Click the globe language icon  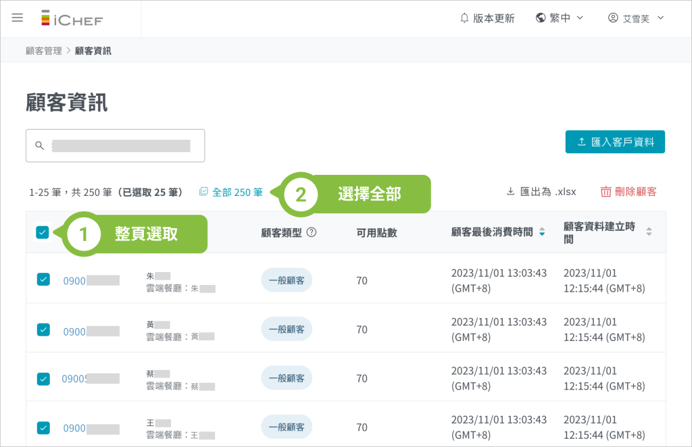click(541, 18)
